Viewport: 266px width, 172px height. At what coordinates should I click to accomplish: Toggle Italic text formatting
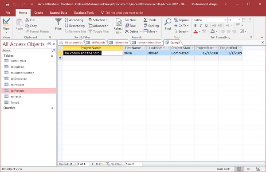point(201,26)
